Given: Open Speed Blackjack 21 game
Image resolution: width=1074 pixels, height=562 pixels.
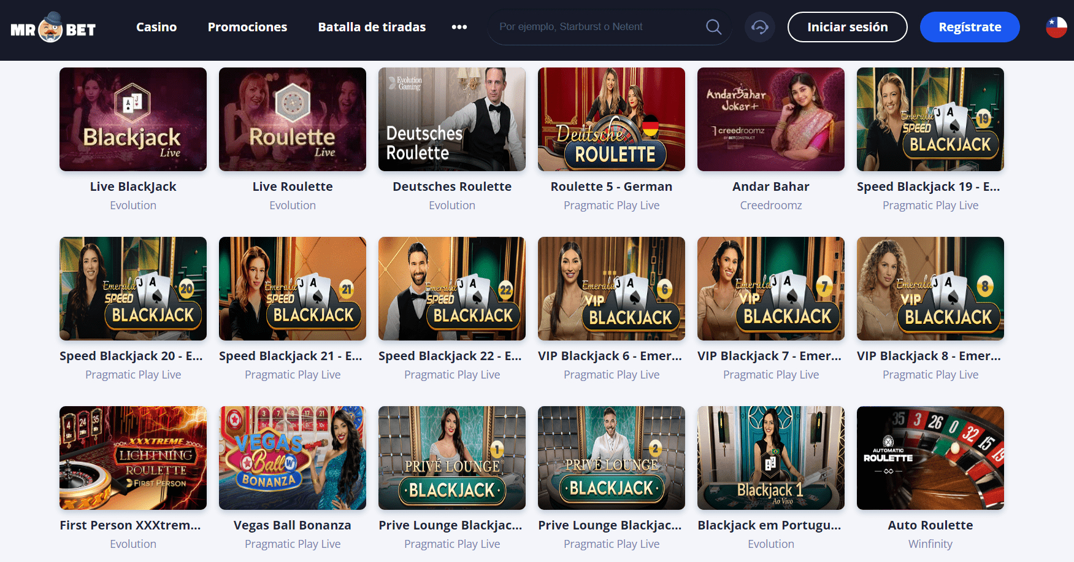Looking at the screenshot, I should click(292, 288).
